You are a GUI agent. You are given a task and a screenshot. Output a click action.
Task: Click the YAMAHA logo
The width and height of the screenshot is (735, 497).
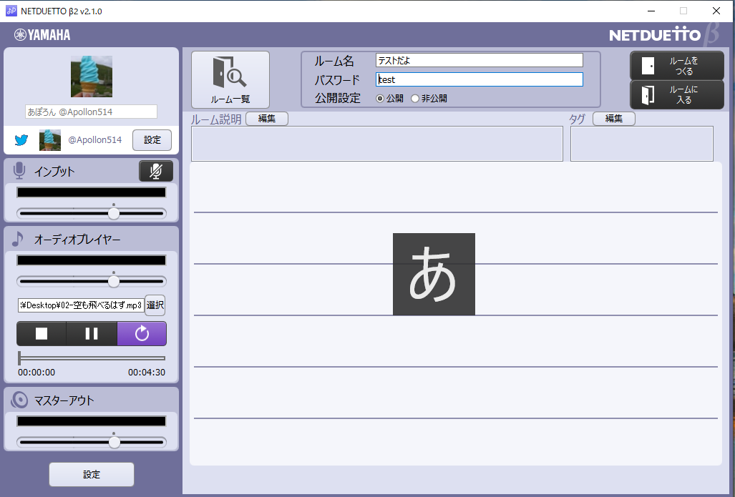(42, 34)
